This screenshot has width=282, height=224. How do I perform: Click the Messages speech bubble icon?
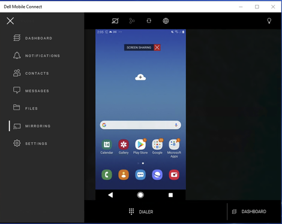(17, 90)
